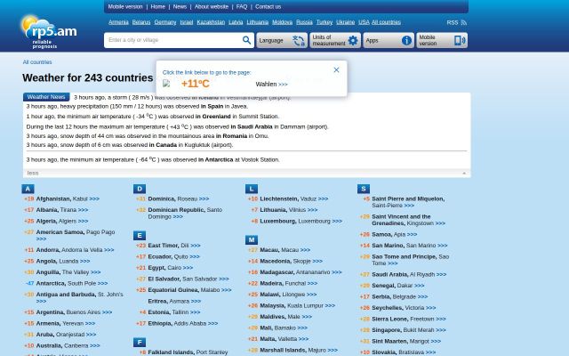Open Antarctica, South Pole weather
This screenshot has width=569, height=356.
pyautogui.click(x=72, y=283)
